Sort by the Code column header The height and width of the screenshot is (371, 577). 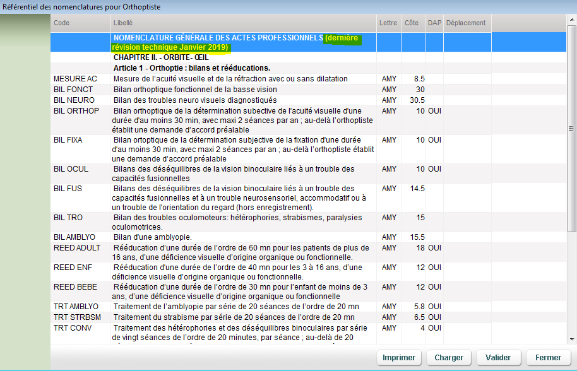[62, 23]
